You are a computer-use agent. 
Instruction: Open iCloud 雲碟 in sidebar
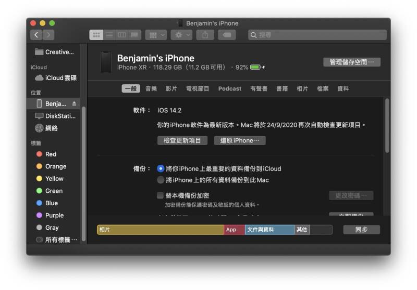click(x=56, y=77)
